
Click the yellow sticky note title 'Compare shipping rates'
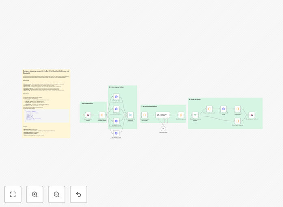46,72
